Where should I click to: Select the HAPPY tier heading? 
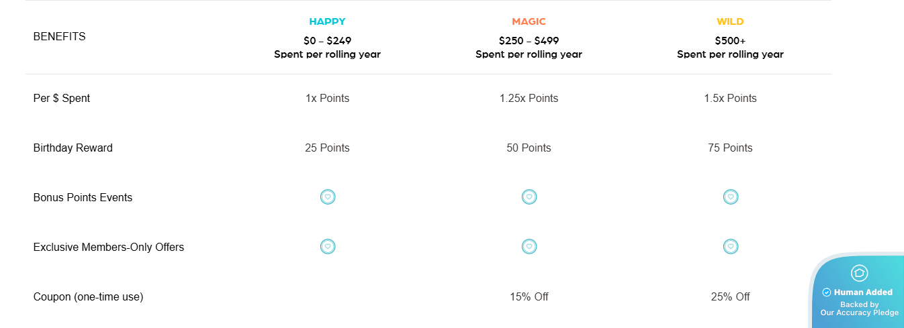[x=328, y=22]
